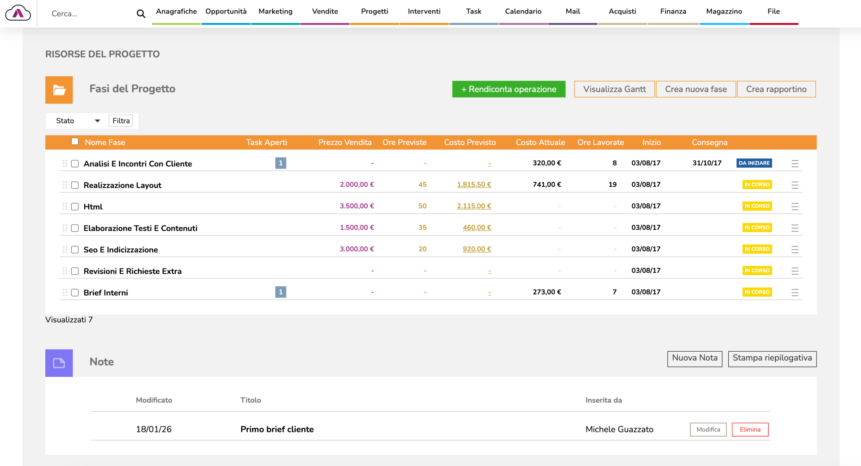Go to the Calendario menu

(523, 12)
